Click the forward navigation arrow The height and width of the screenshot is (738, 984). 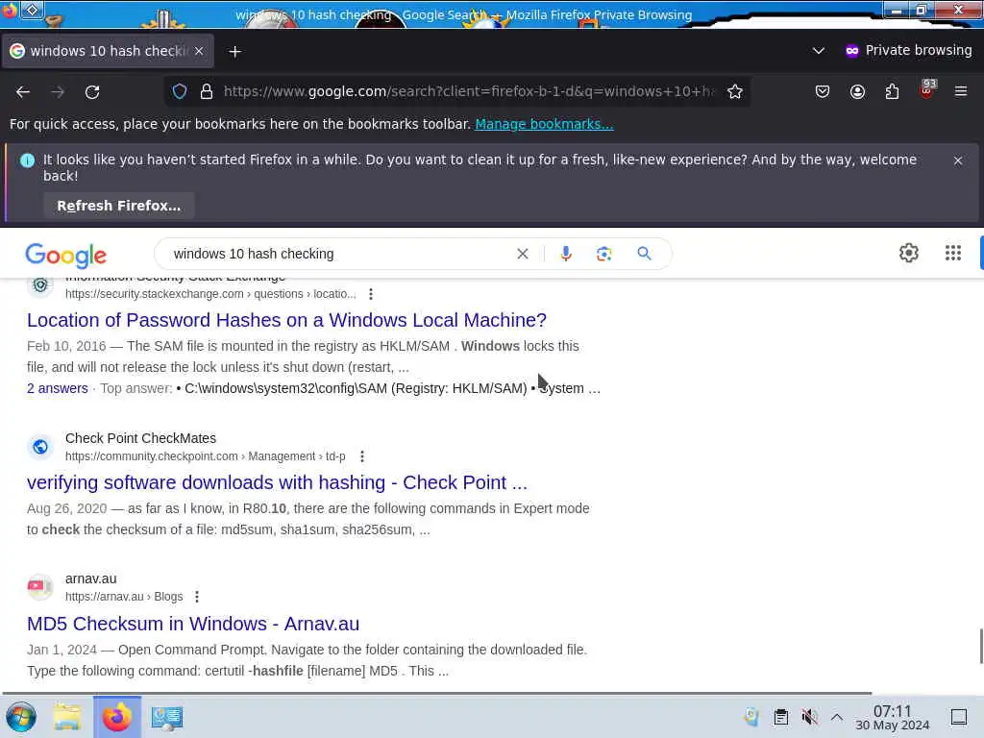[58, 92]
